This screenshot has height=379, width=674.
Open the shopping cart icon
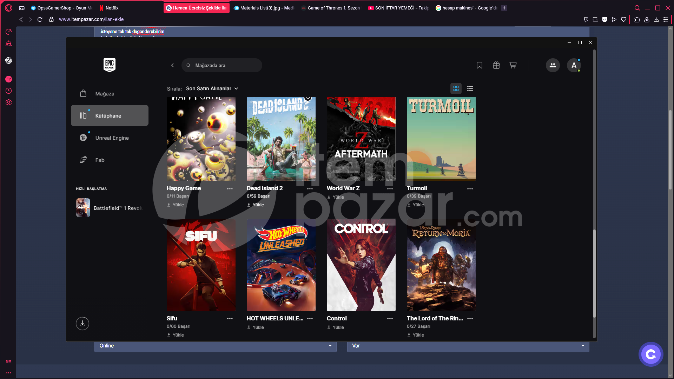tap(513, 65)
